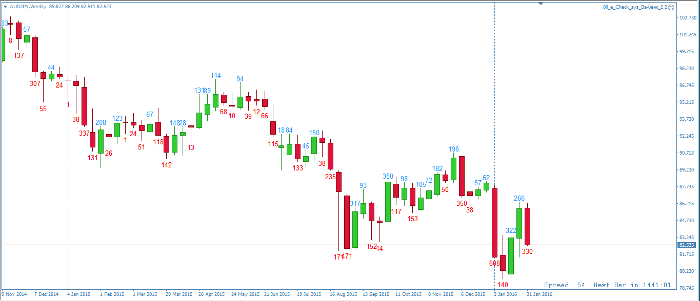Viewport: 700px width, 301px height.
Task: Click the 86.215 price scale label
Action: point(687,204)
